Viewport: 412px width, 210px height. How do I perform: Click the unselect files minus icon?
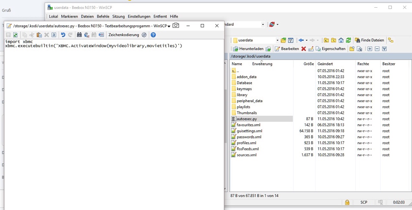[377, 49]
